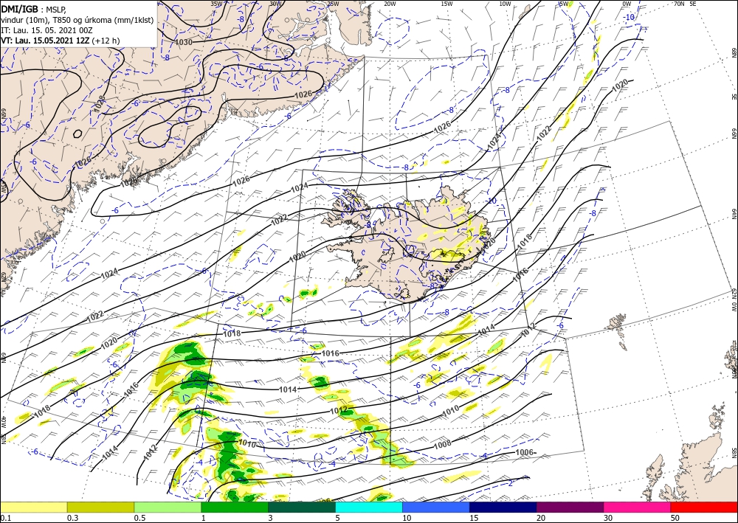738x523 pixels.
Task: Click the 10W longitude label at top
Action: 505,4
